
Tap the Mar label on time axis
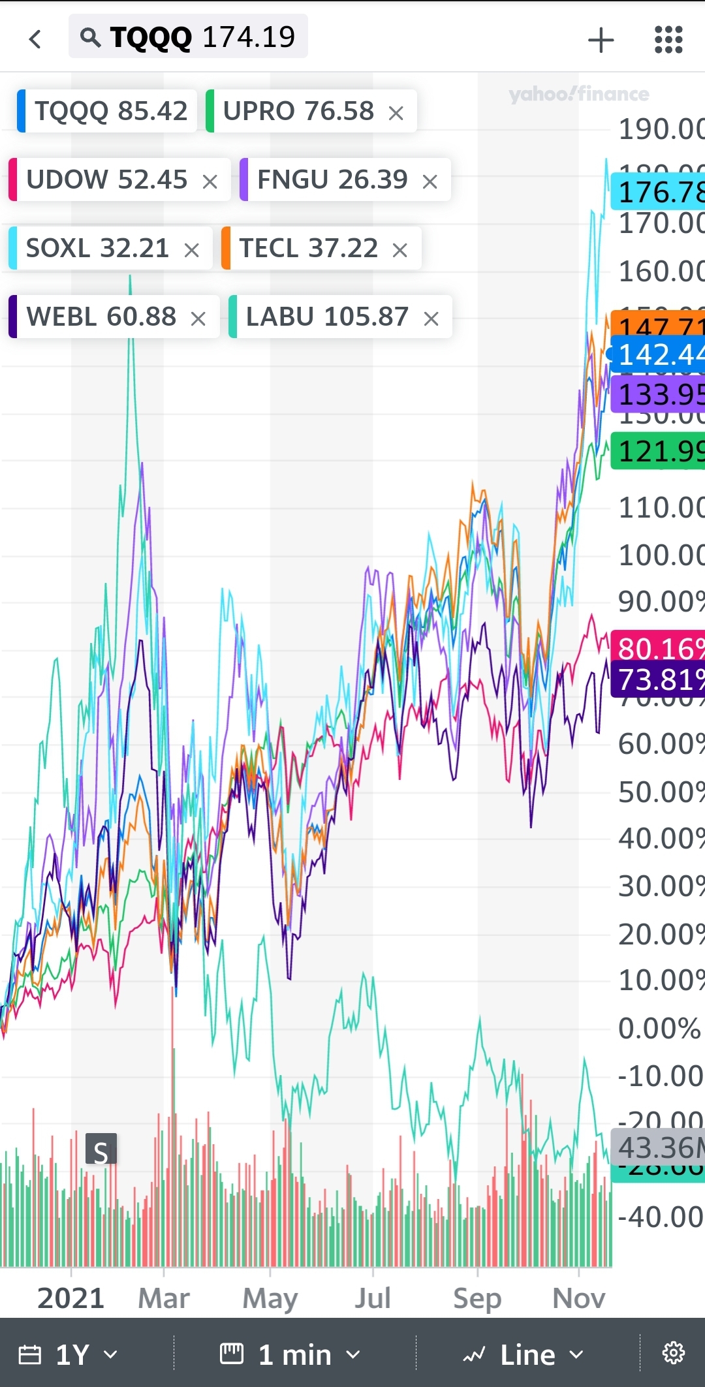(x=164, y=1298)
